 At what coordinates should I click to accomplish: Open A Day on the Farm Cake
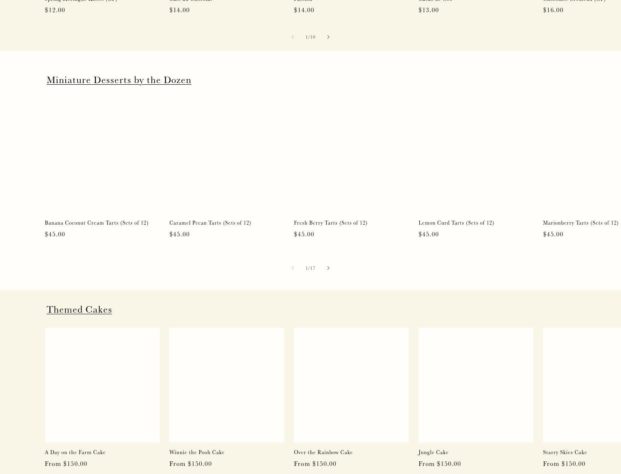tap(75, 452)
